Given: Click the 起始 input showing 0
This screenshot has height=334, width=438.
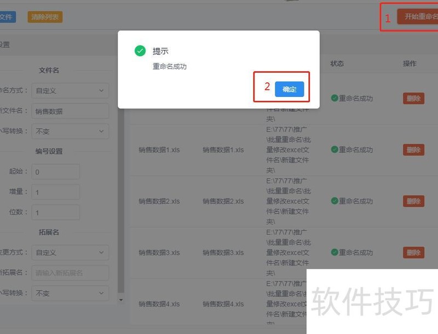Looking at the screenshot, I should 55,171.
